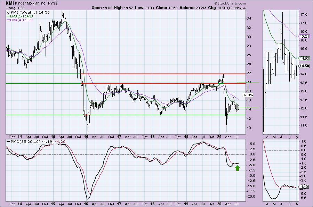
Task: Click the EMA(43) 16.21 legend entry
Action: (21, 20)
